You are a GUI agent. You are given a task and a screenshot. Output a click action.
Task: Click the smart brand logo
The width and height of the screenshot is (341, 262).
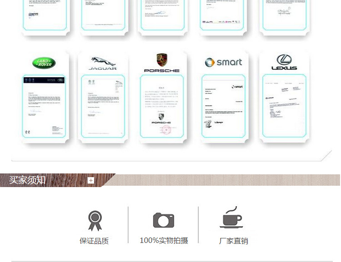point(223,62)
